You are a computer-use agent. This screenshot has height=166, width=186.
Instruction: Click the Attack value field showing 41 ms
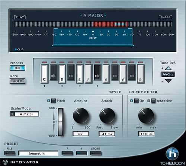tap(107, 134)
